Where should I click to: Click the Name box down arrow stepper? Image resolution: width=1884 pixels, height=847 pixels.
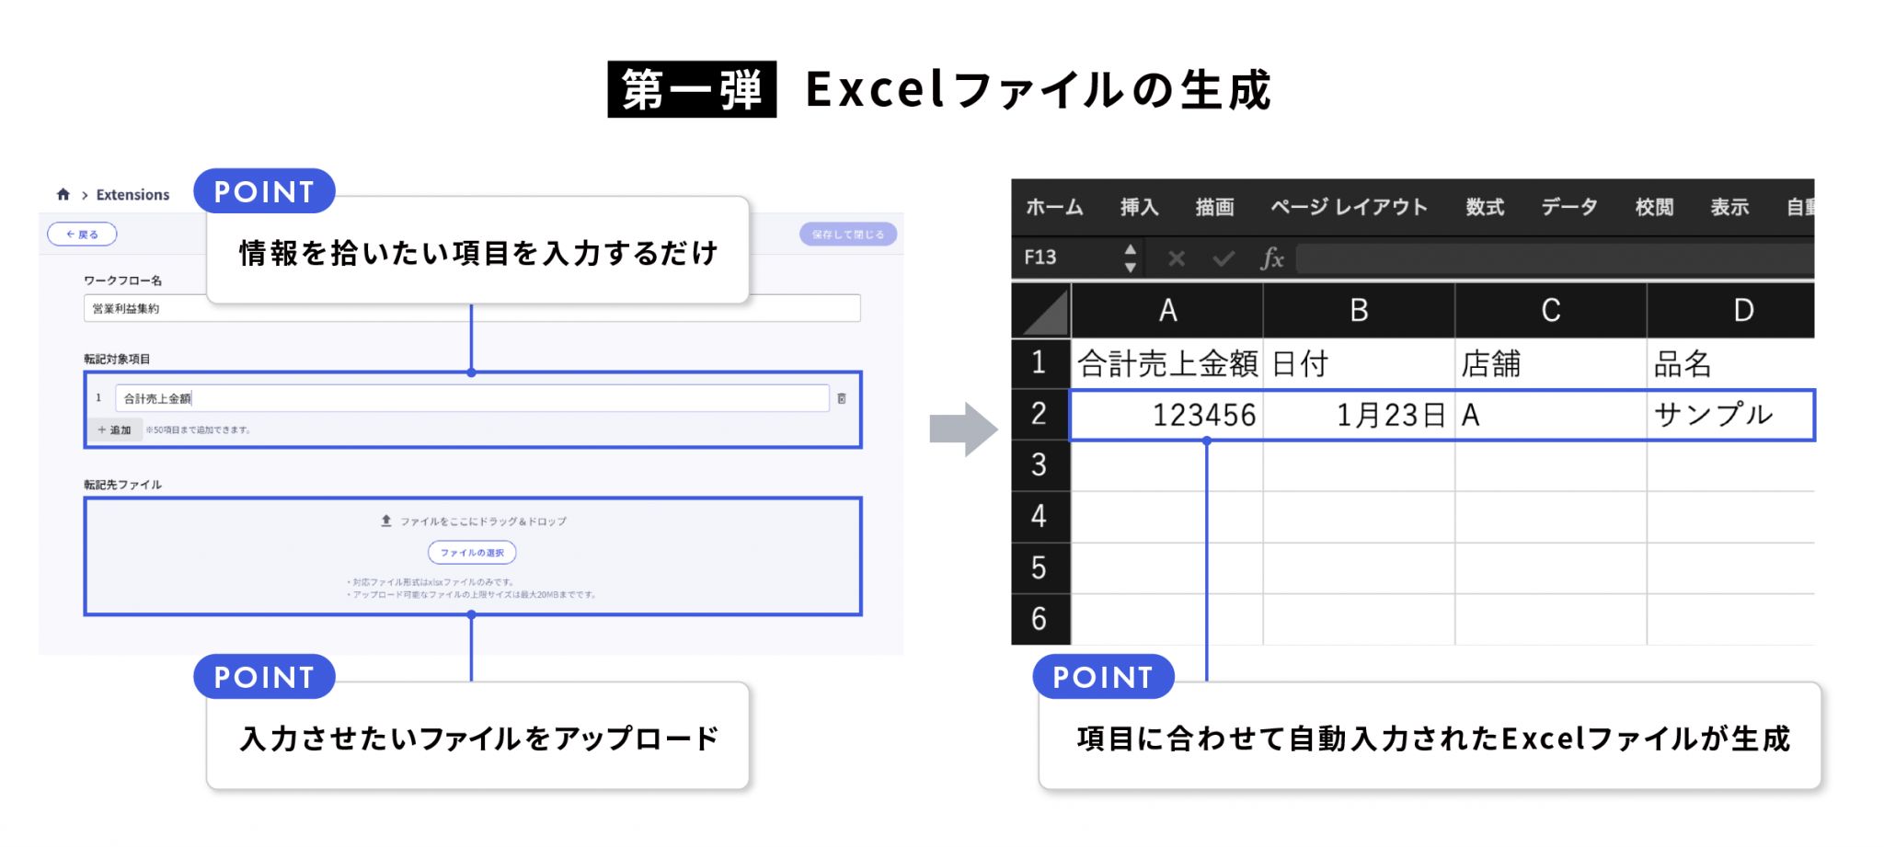(1130, 267)
